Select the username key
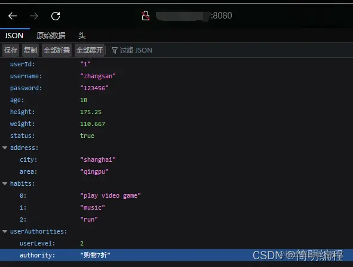 pyautogui.click(x=26, y=76)
